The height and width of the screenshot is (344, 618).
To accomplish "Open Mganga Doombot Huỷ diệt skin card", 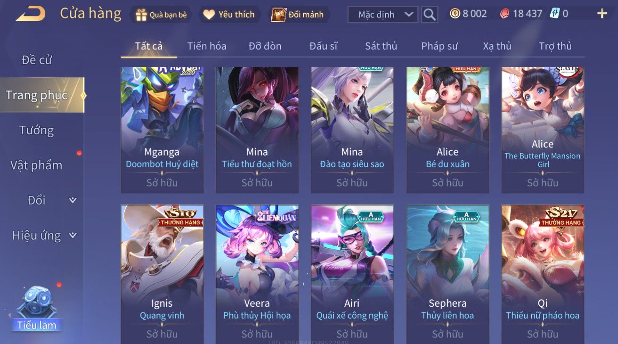I will pyautogui.click(x=162, y=130).
